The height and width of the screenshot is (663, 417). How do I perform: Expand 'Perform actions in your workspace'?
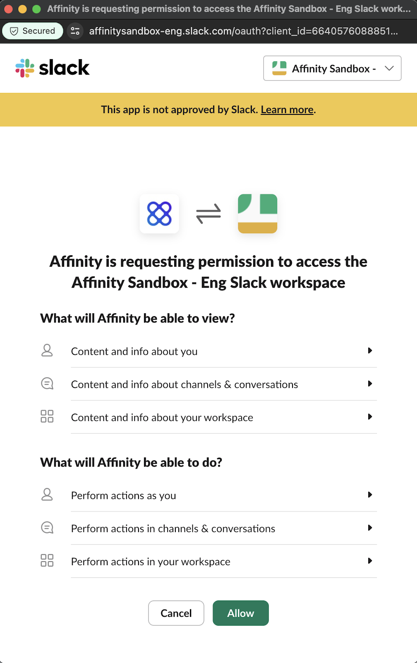(370, 561)
